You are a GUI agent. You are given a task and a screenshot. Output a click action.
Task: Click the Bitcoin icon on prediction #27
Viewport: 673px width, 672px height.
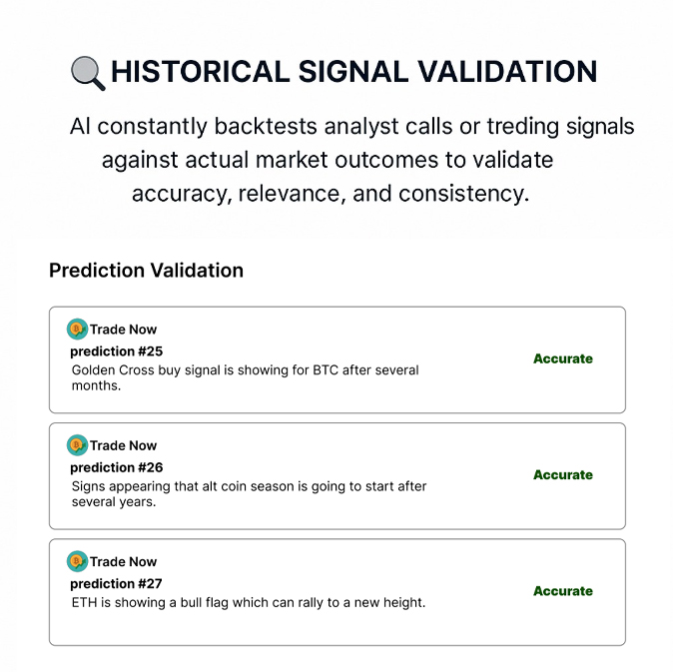click(77, 561)
